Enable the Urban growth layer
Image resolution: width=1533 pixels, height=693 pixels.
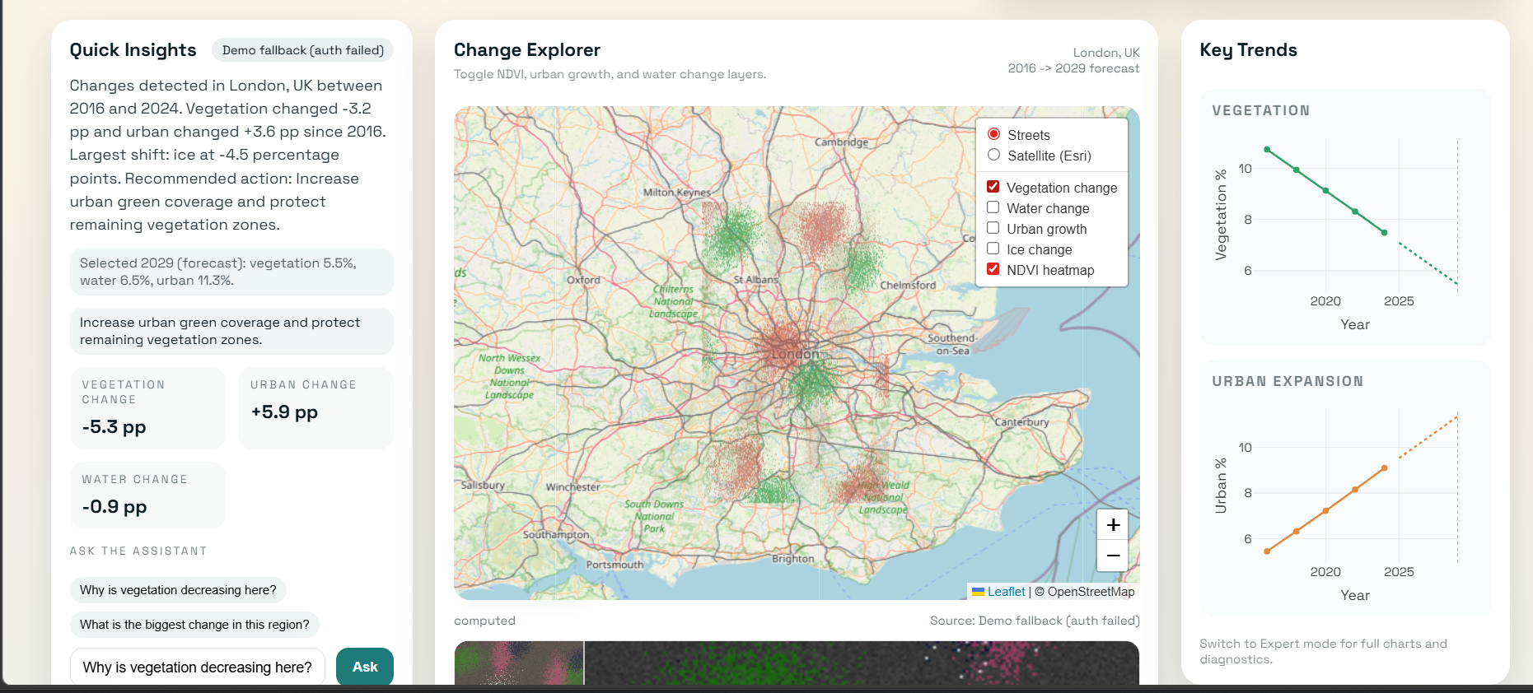point(993,228)
